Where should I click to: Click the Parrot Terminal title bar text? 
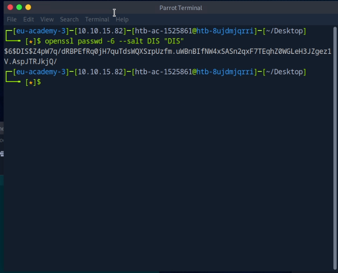pyautogui.click(x=181, y=8)
